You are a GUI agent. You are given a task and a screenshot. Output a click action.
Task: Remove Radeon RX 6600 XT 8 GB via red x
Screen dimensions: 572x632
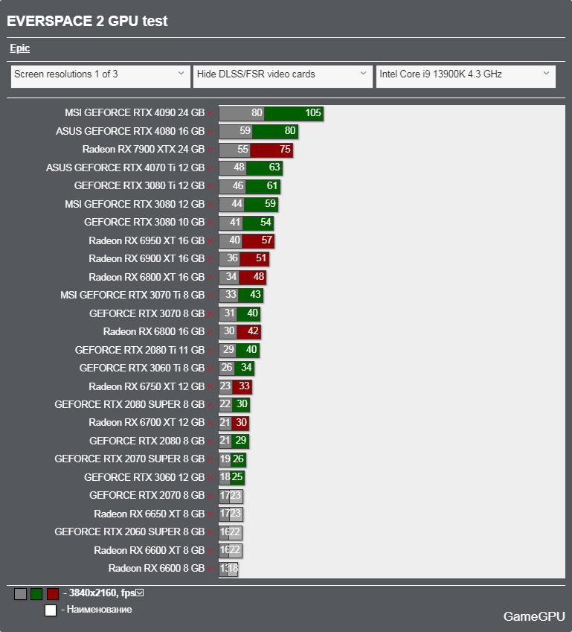[x=210, y=551]
